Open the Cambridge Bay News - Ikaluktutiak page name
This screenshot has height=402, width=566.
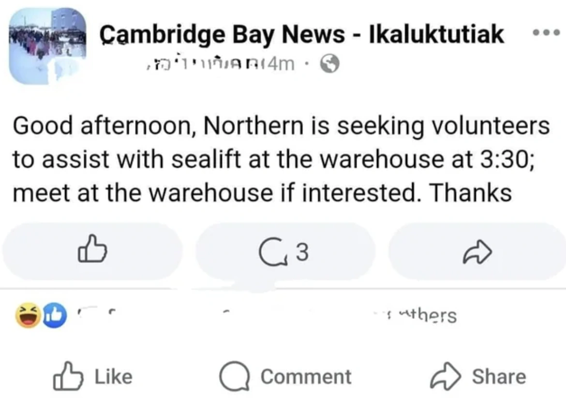point(302,34)
